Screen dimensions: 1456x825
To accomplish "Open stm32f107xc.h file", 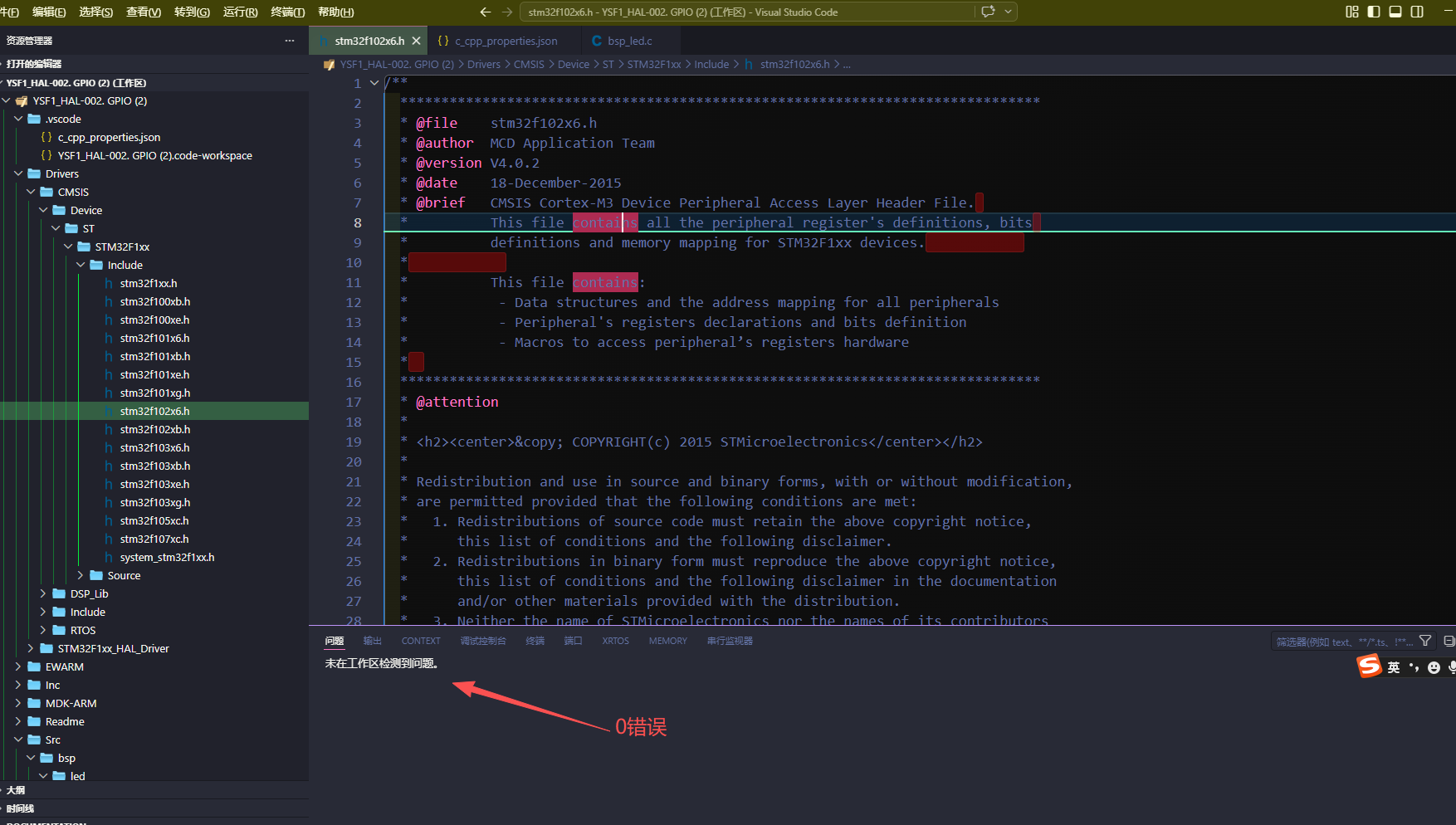I will coord(154,539).
